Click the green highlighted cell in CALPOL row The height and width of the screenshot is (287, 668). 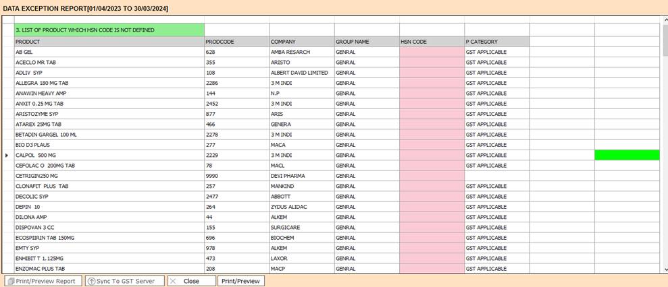(x=626, y=156)
